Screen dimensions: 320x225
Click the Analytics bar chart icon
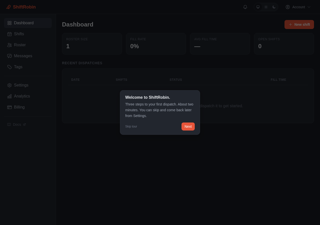tap(9, 96)
